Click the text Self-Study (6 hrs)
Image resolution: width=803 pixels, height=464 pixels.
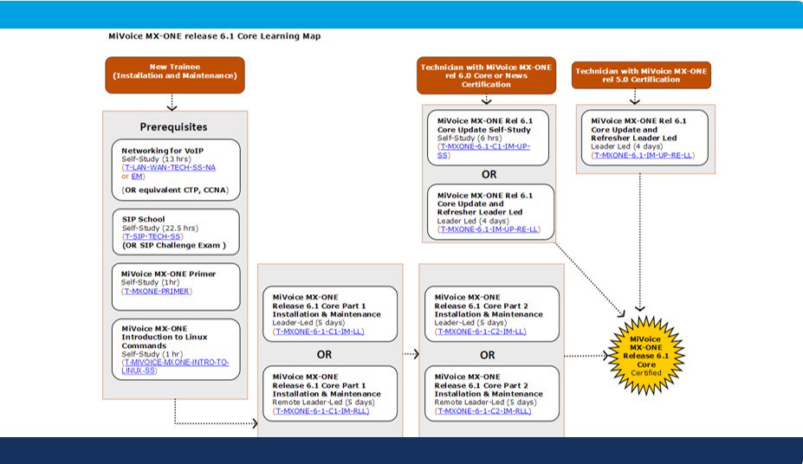[x=469, y=139]
